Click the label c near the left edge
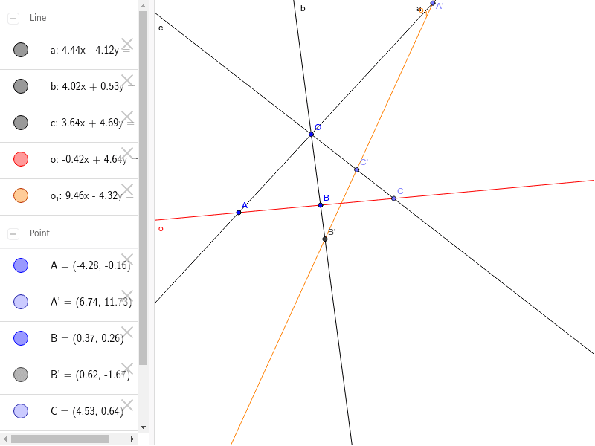 point(161,28)
